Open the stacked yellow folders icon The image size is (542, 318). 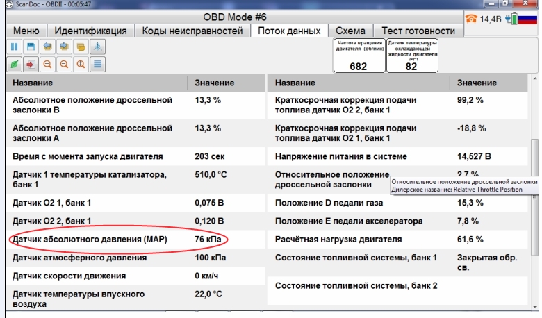click(x=81, y=47)
